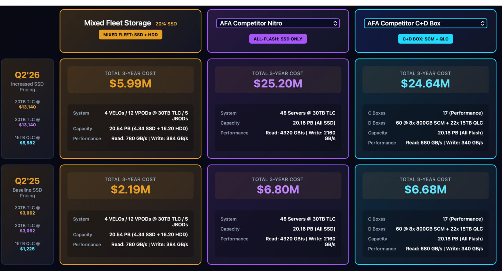Select the Q2'26 Increased SSD Pricing panel
This screenshot has height=271, width=502.
click(27, 109)
